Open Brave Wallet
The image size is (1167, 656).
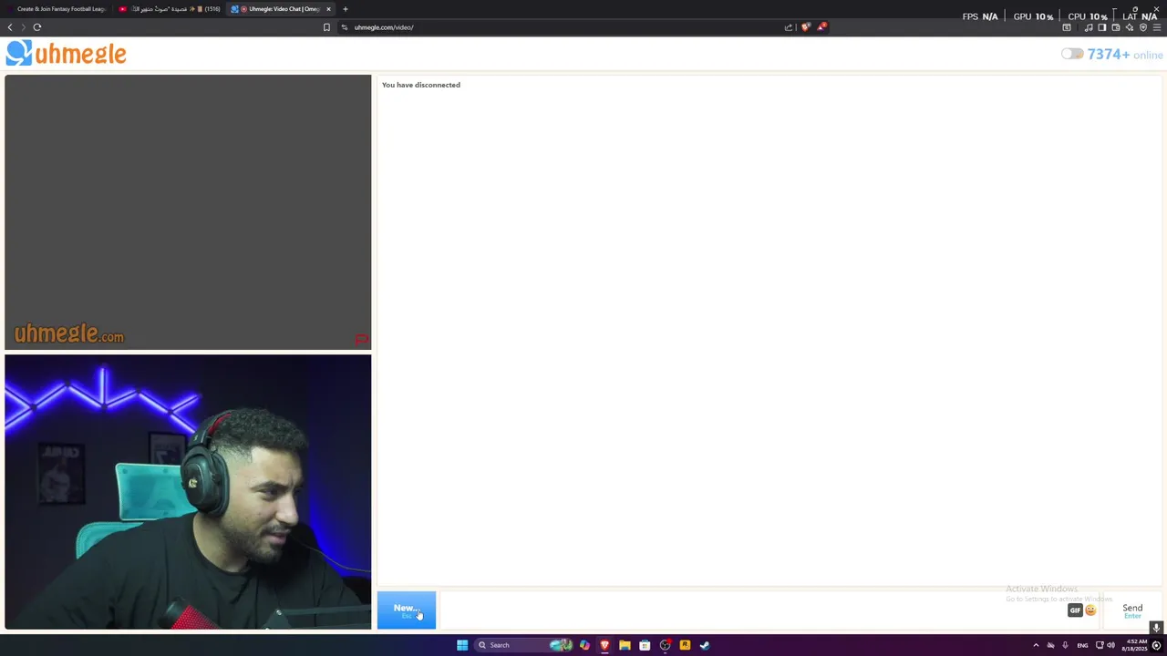pos(1116,27)
